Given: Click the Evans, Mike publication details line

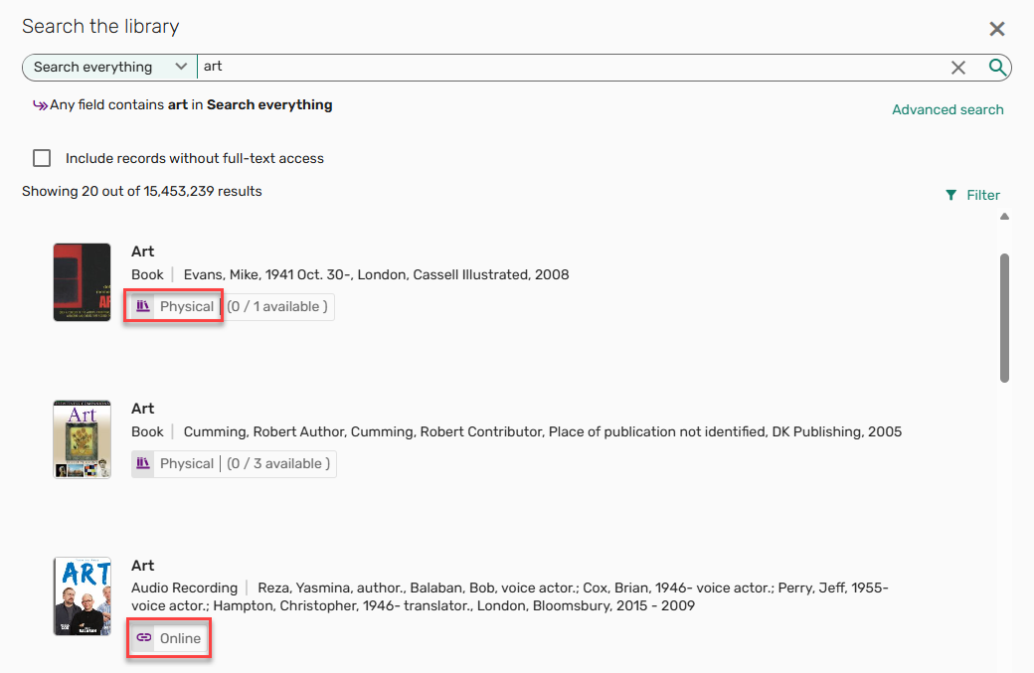Looking at the screenshot, I should pos(376,275).
